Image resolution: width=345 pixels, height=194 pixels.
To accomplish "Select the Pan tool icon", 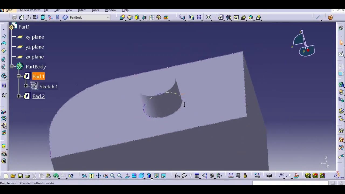I will click(x=99, y=176).
